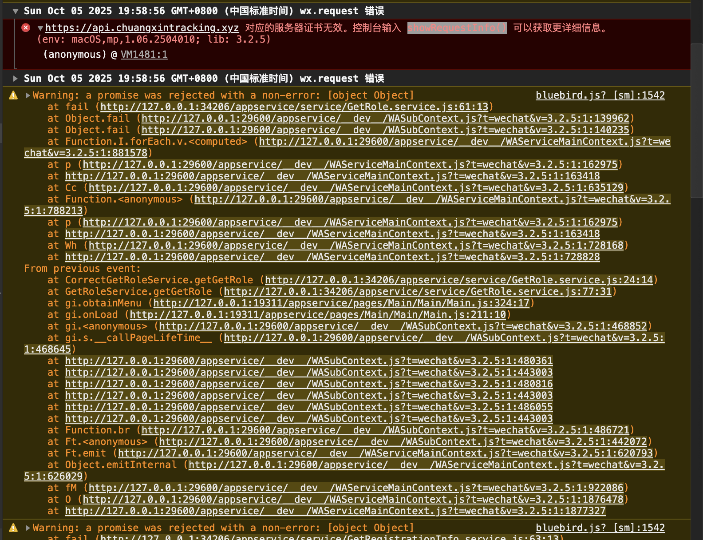Expand the first promise rejected warning
703x540 pixels.
(28, 95)
